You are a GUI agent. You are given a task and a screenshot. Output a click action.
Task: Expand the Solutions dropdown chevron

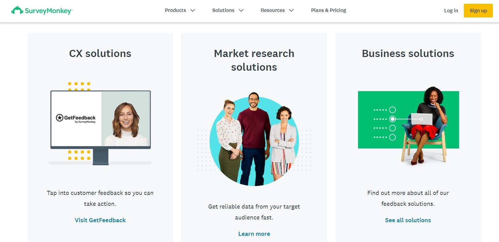pos(241,11)
